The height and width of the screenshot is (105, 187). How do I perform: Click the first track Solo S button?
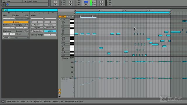[55, 2]
